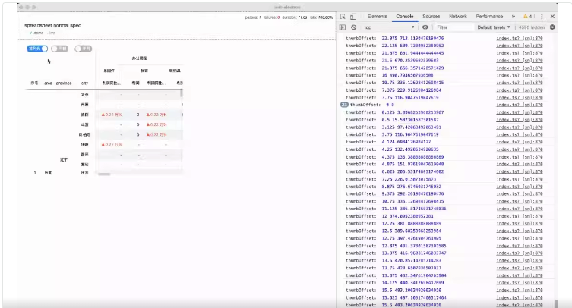Turn off the blue enabled toggle switch
The height and width of the screenshot is (308, 572).
(x=37, y=49)
